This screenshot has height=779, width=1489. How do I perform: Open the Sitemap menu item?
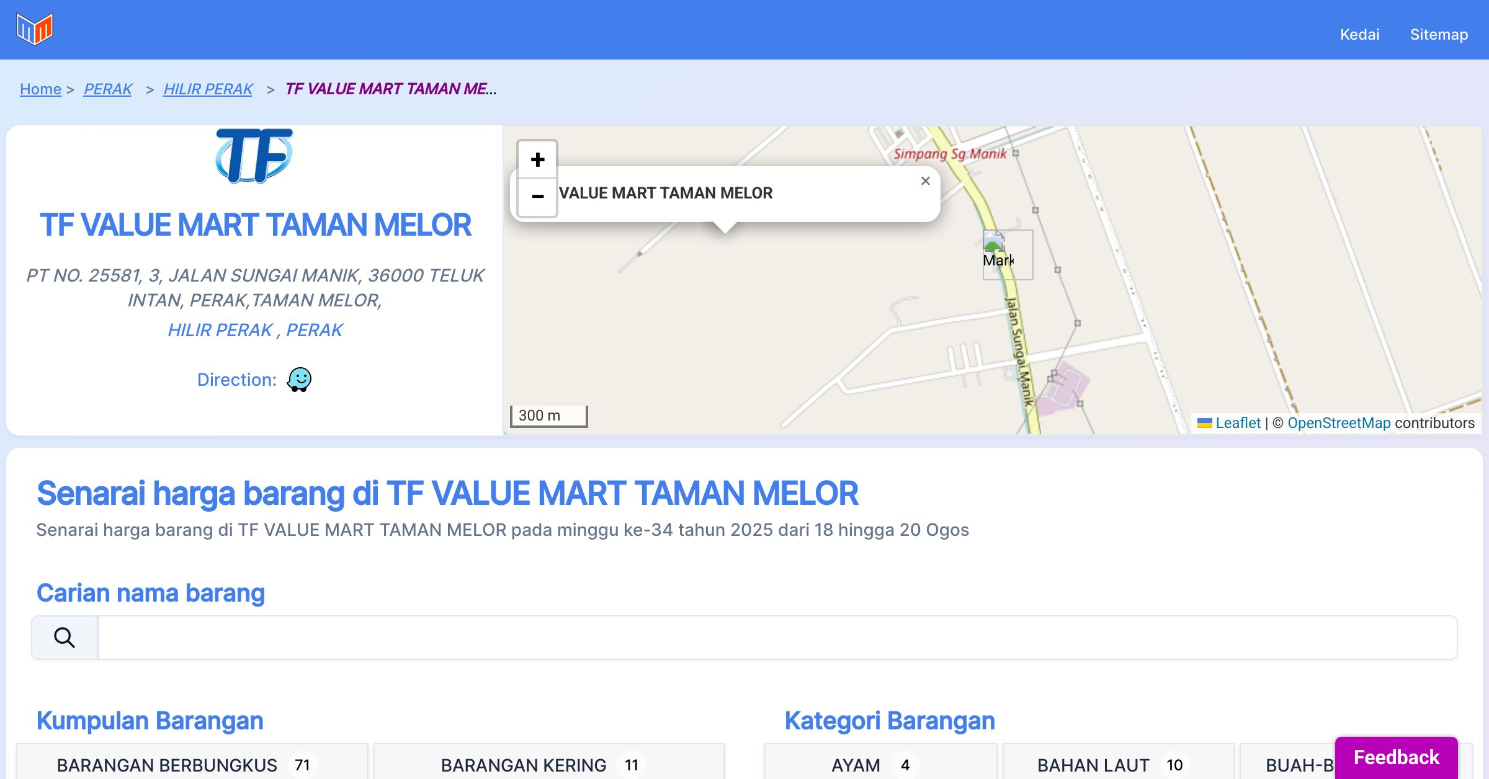[1439, 34]
